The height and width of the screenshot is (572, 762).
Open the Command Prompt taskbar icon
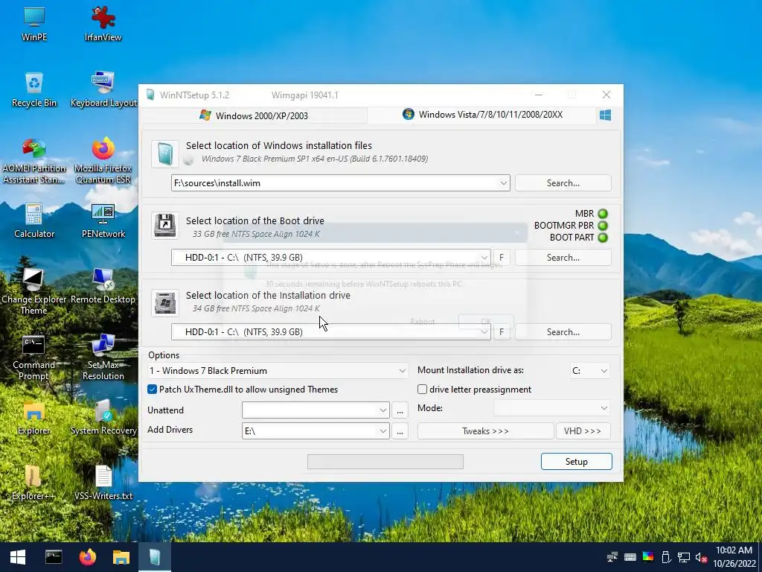(54, 557)
